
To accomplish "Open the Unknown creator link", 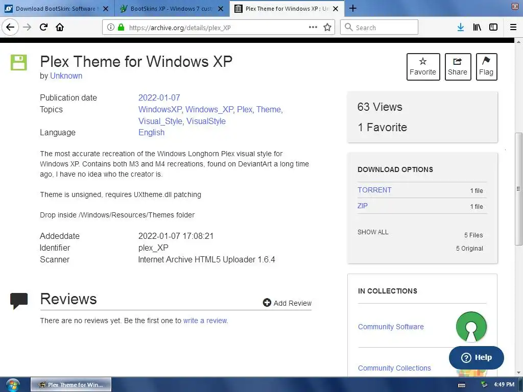I will 66,76.
